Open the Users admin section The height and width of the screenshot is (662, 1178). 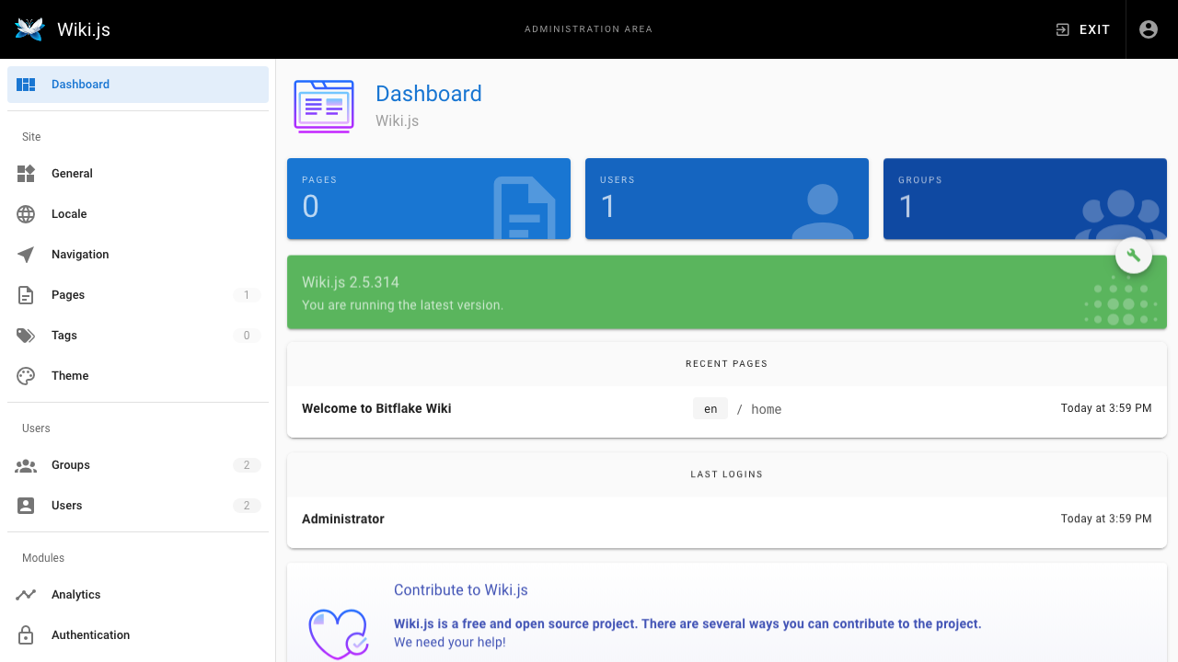138,506
